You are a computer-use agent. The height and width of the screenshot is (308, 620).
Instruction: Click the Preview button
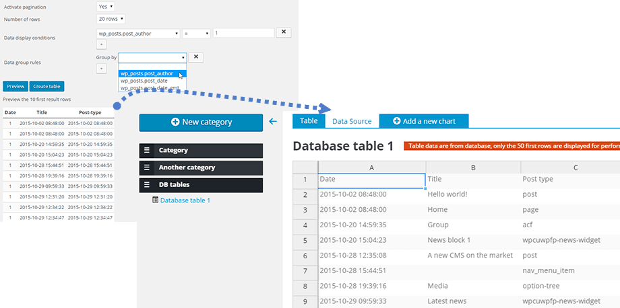15,86
